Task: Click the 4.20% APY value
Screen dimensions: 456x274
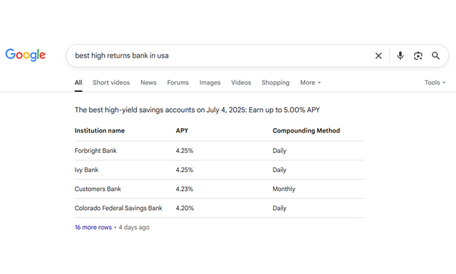Action: pyautogui.click(x=185, y=208)
